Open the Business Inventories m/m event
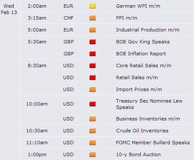 (148, 119)
